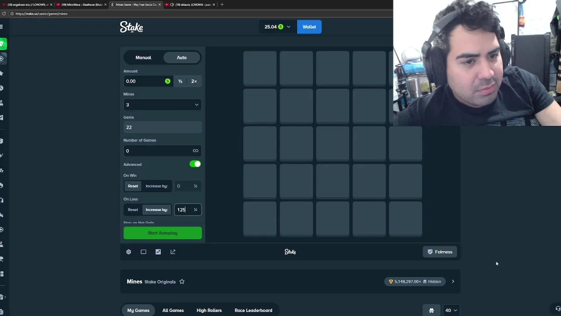The width and height of the screenshot is (561, 316).
Task: Select Reset under On Win
Action: coord(133,186)
